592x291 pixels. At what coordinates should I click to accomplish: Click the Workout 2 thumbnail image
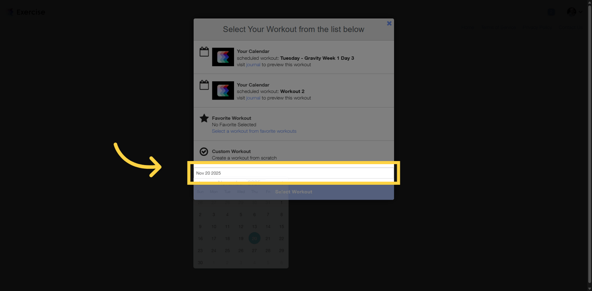click(223, 90)
